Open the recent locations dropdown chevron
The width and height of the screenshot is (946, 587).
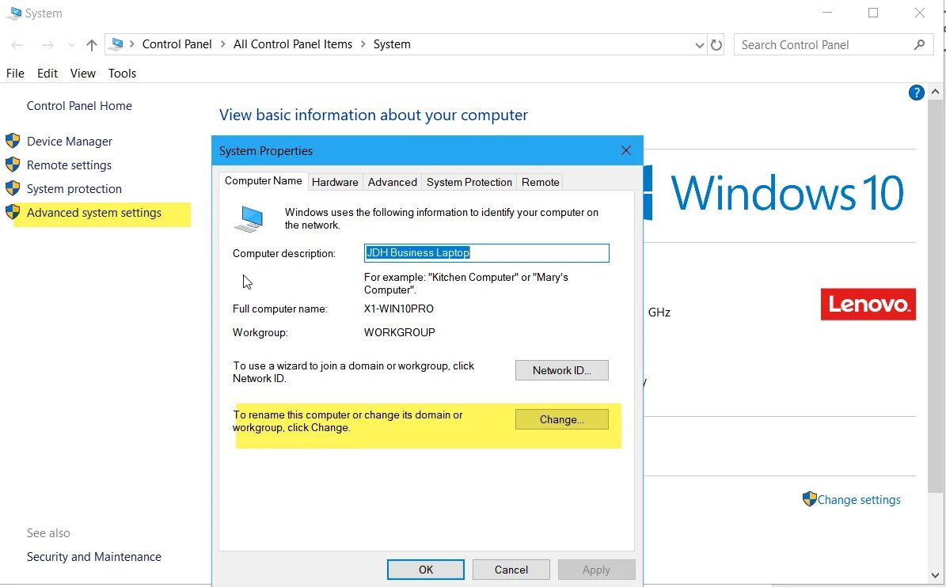(71, 44)
